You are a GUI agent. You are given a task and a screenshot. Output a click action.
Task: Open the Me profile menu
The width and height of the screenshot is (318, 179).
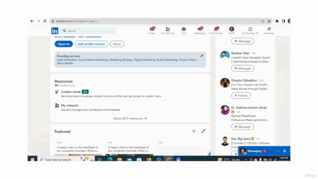[232, 31]
